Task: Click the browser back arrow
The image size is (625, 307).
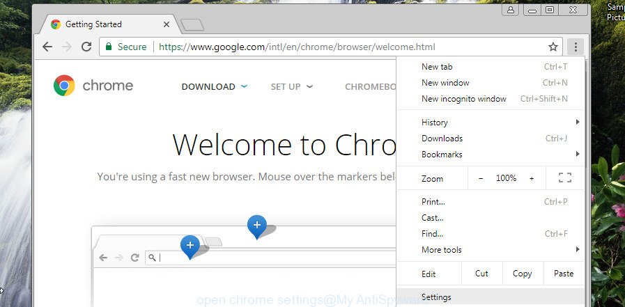Action: 47,47
